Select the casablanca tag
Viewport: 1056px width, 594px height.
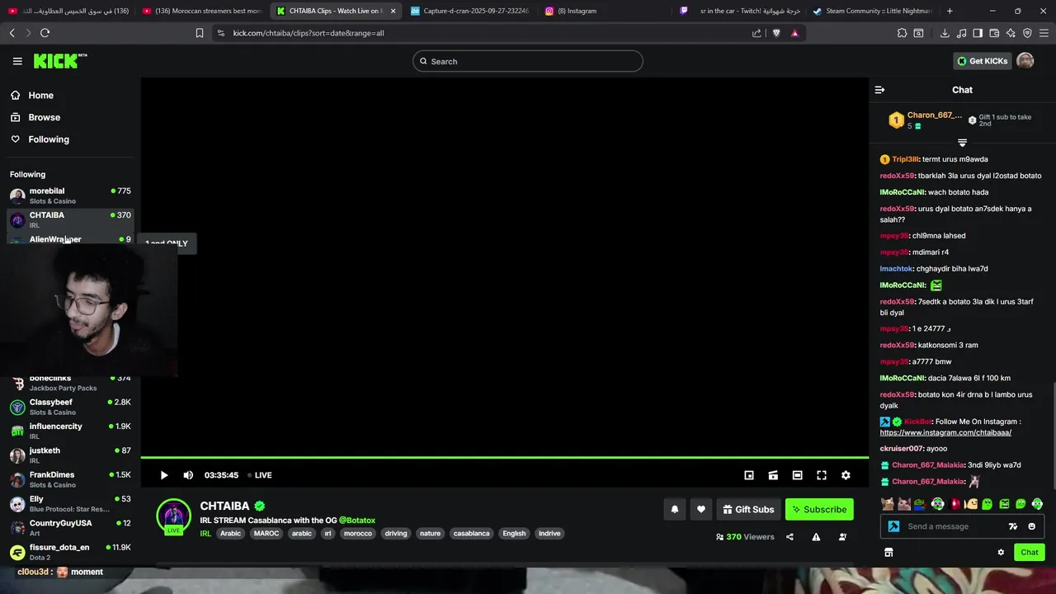(x=472, y=534)
